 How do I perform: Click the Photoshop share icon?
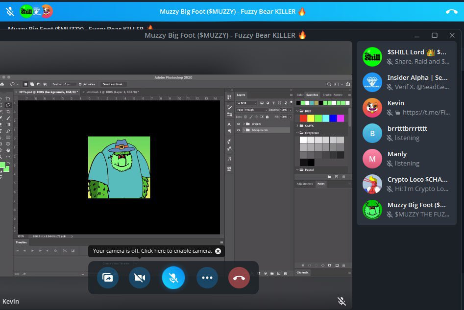(x=348, y=84)
